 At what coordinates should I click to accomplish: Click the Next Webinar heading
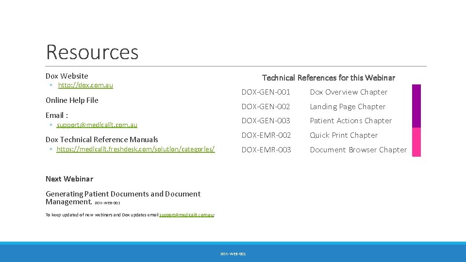click(69, 179)
